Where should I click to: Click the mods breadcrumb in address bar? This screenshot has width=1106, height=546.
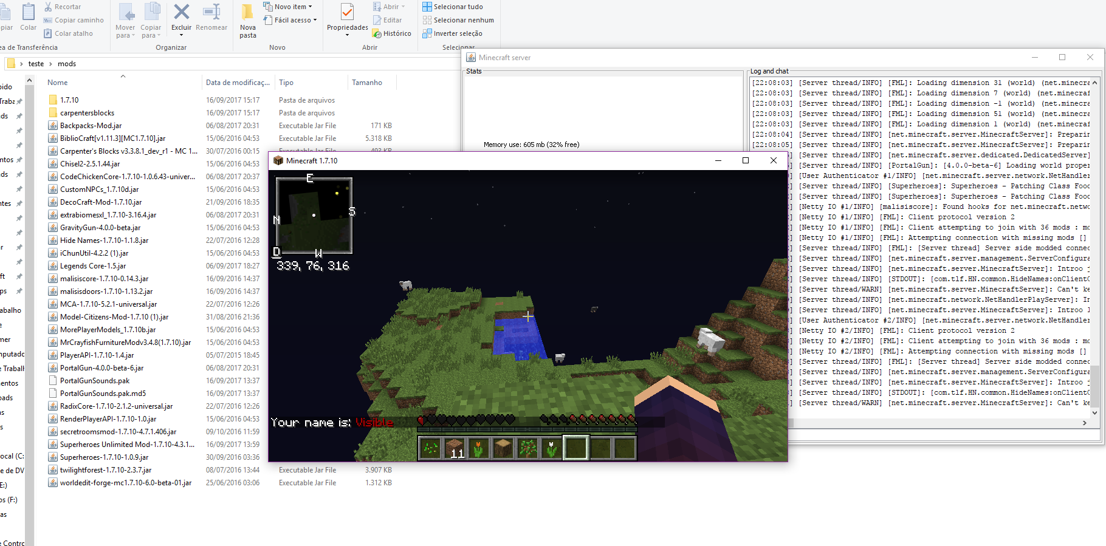coord(67,64)
